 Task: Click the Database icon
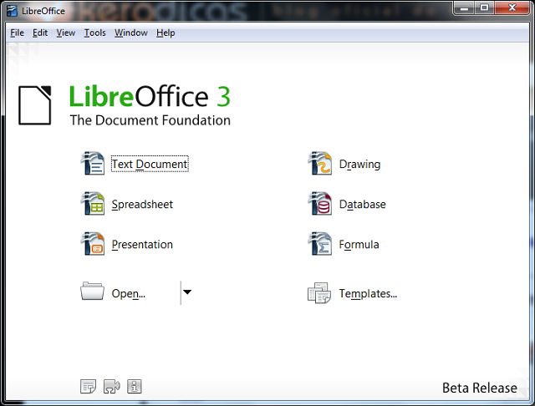[x=319, y=204]
